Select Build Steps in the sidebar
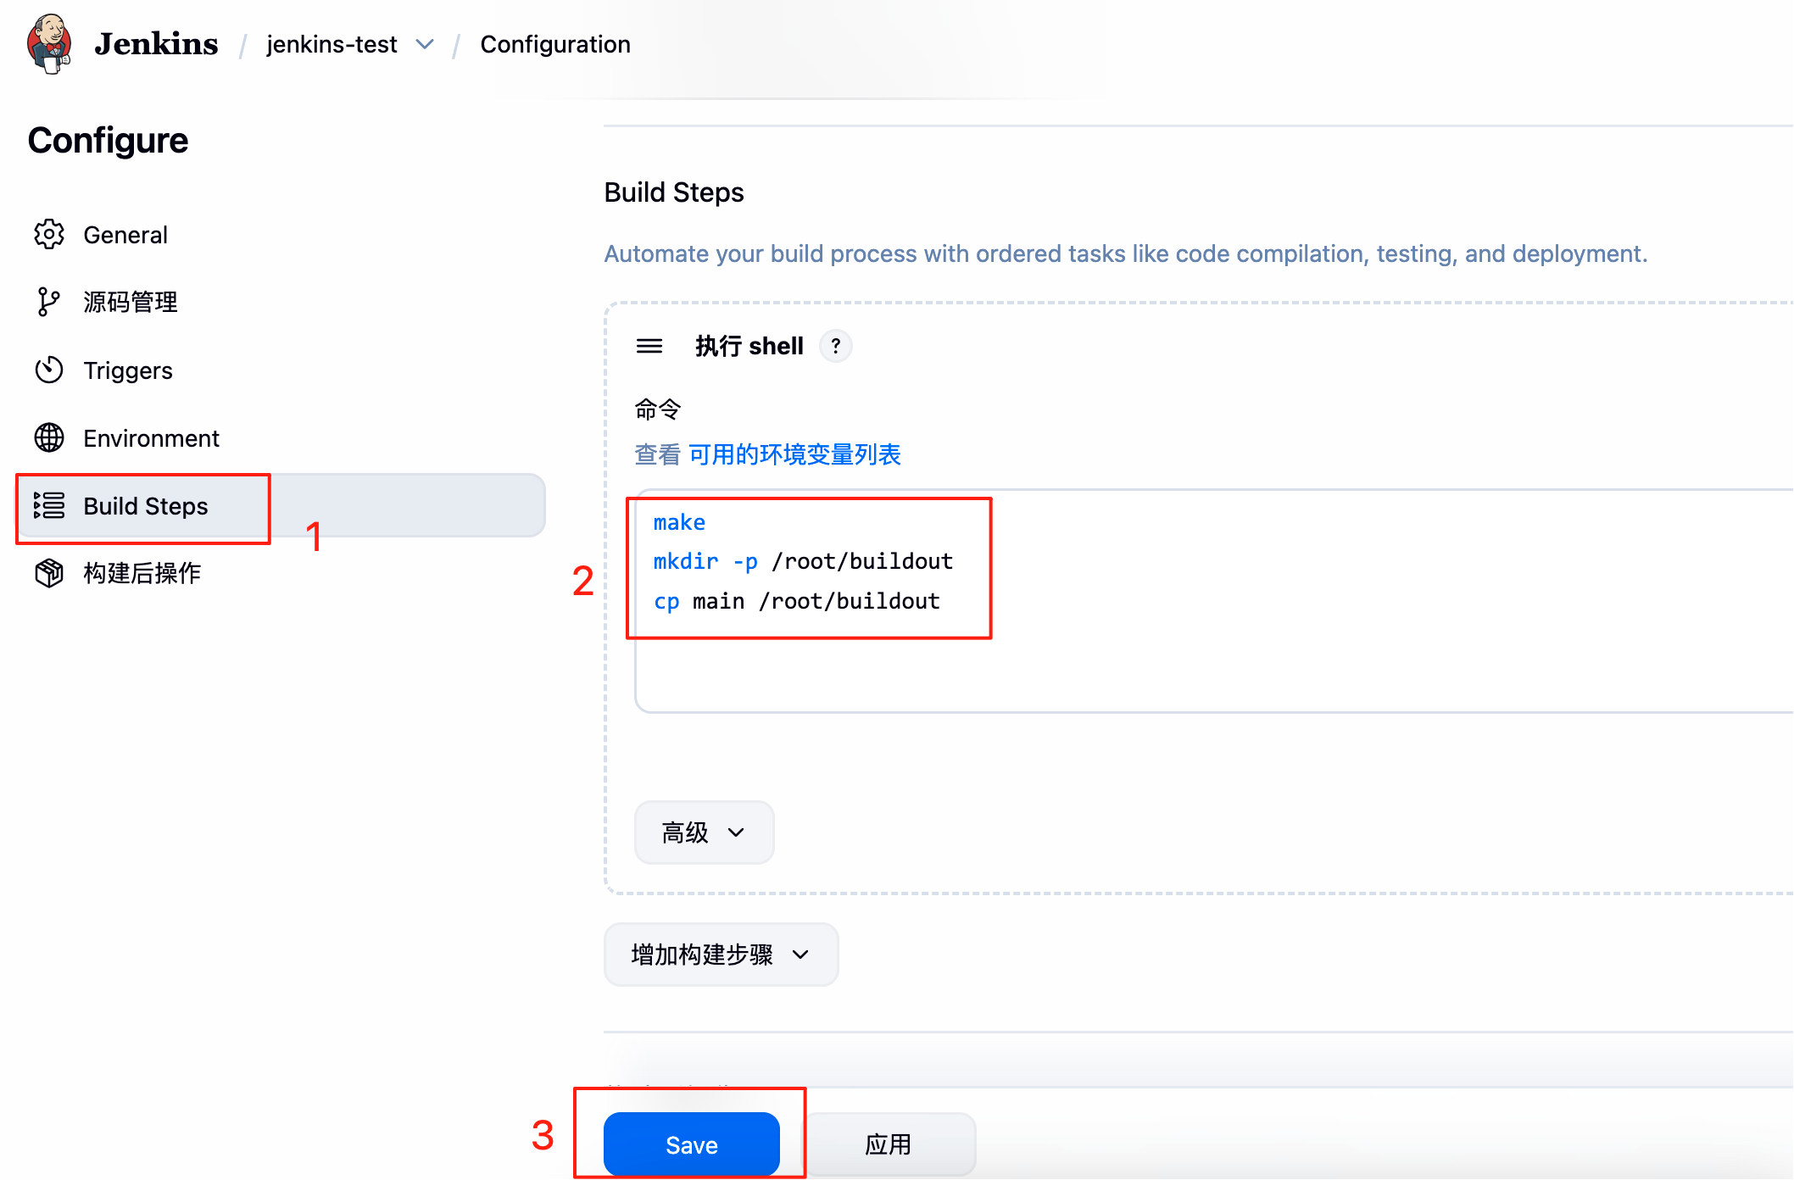The image size is (1794, 1180). click(x=146, y=506)
